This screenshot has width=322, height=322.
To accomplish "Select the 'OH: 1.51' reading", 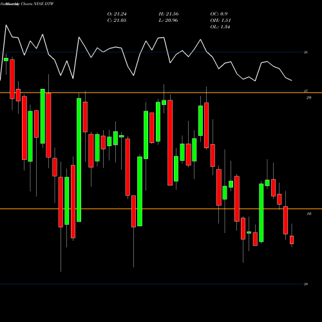I will pyautogui.click(x=220, y=21).
